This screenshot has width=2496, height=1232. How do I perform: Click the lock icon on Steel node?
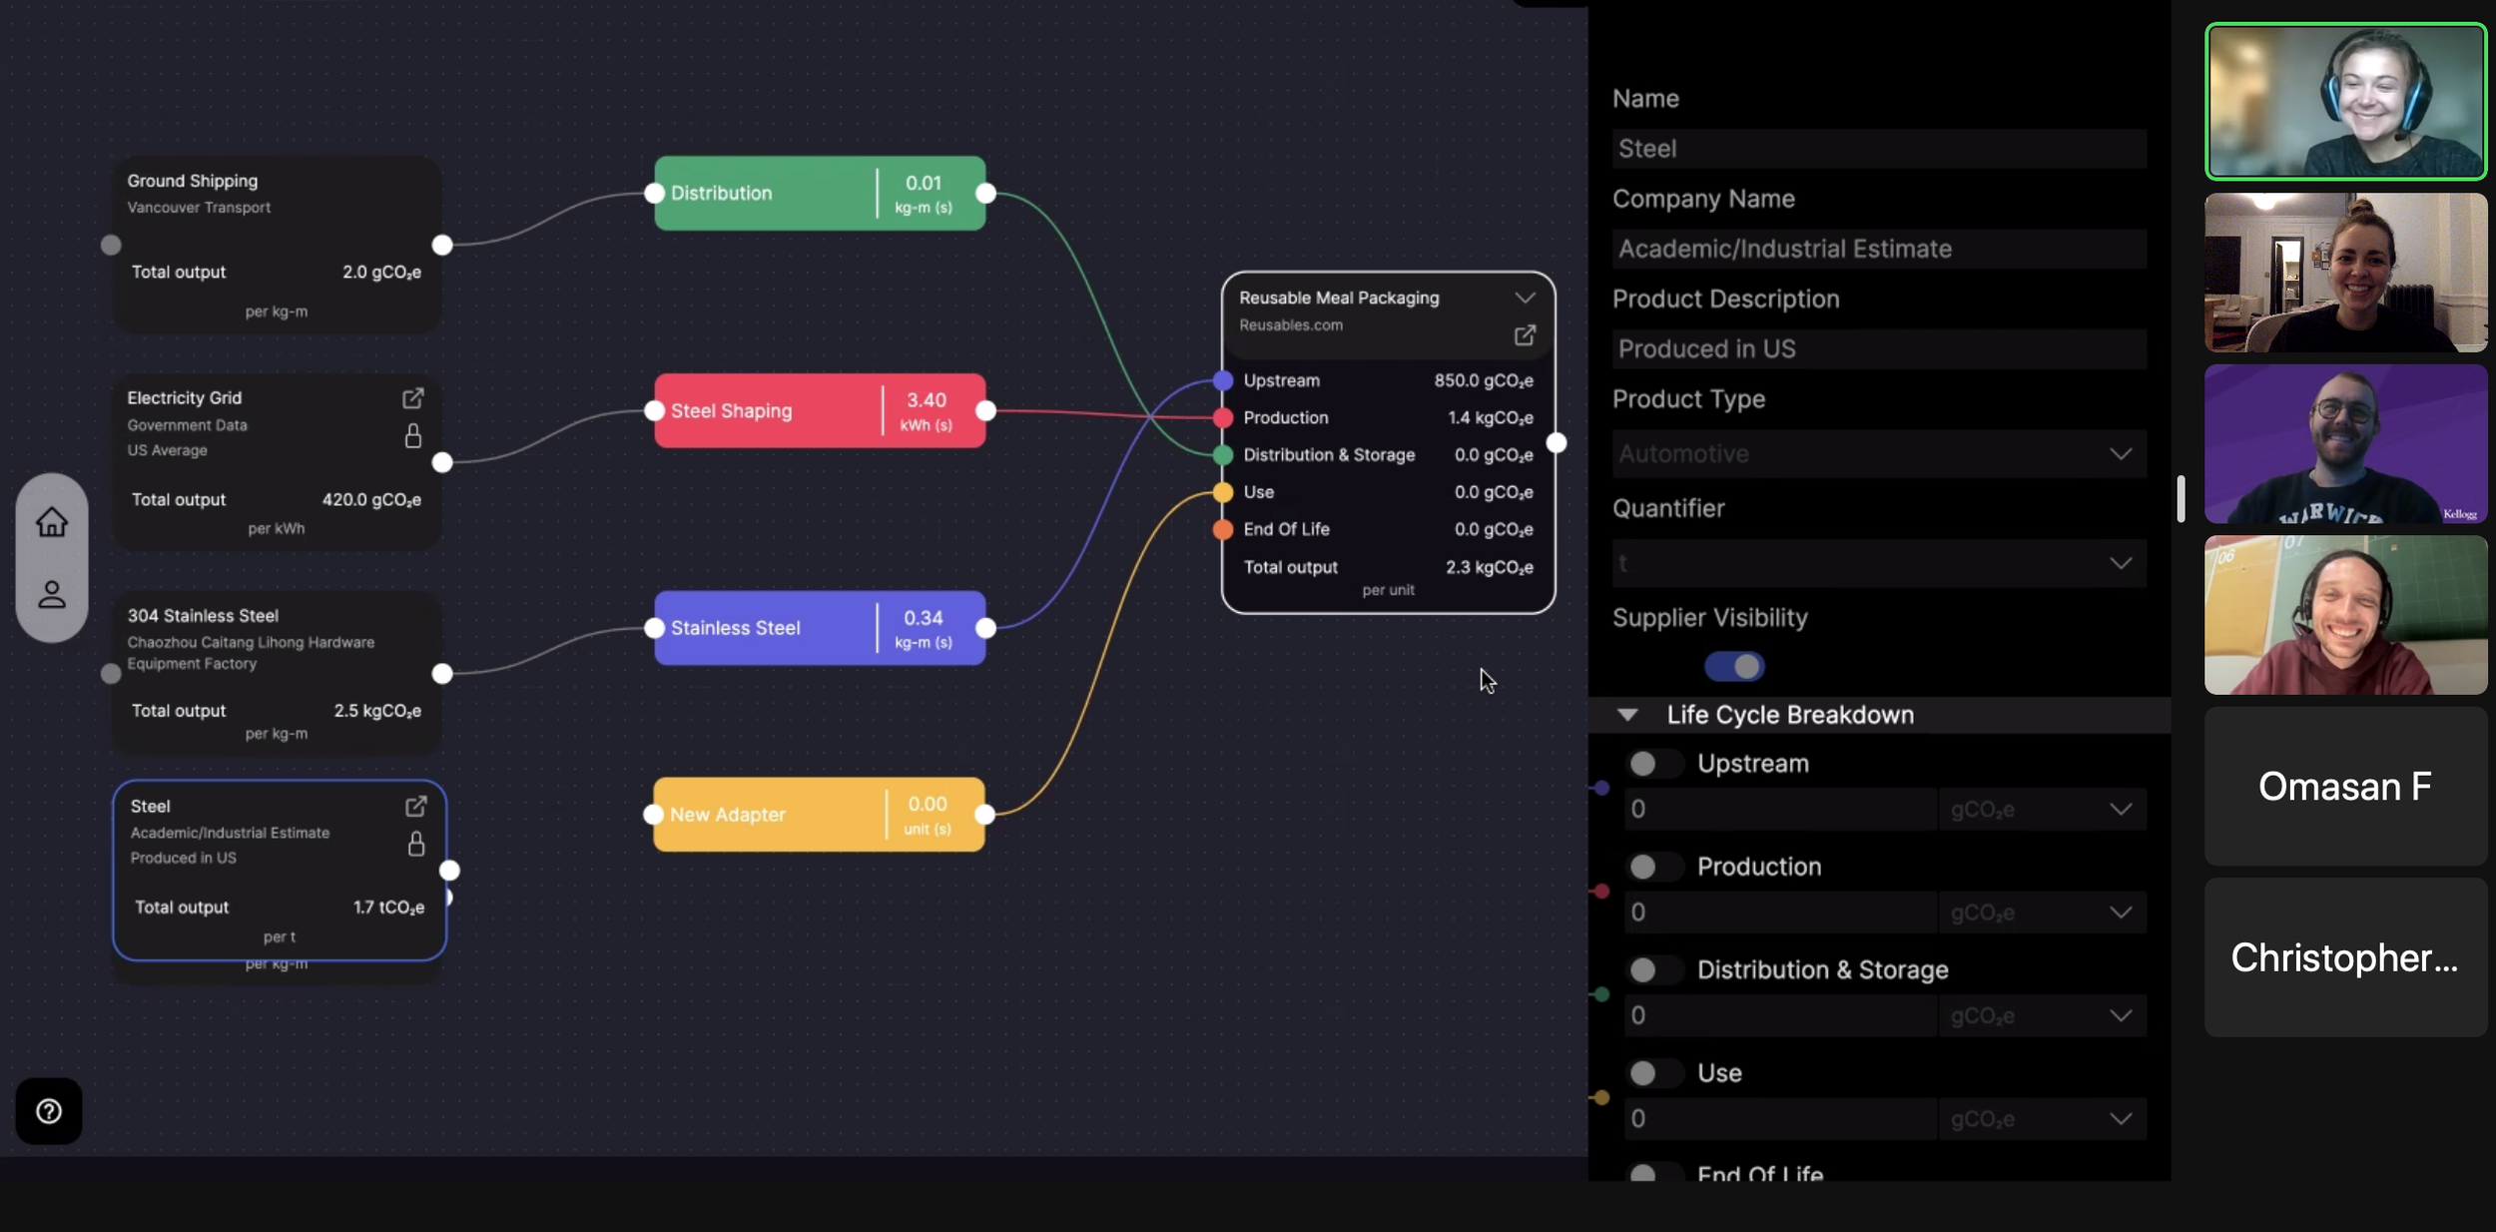(x=415, y=844)
